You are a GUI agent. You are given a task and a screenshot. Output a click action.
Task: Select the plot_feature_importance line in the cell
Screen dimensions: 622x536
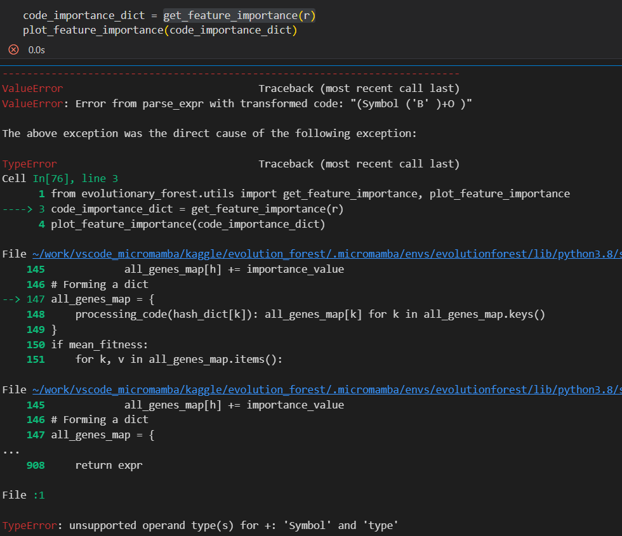click(159, 30)
